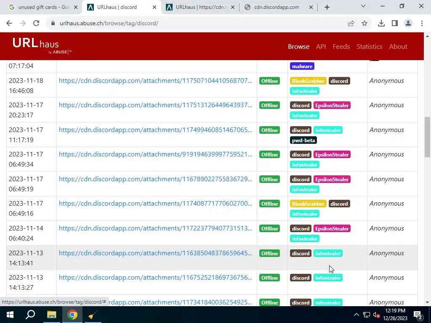
Task: Close the 'URLhaus | discord' tab
Action: coord(154,7)
